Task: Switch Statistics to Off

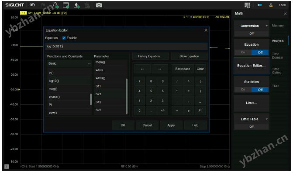Action: [260, 90]
